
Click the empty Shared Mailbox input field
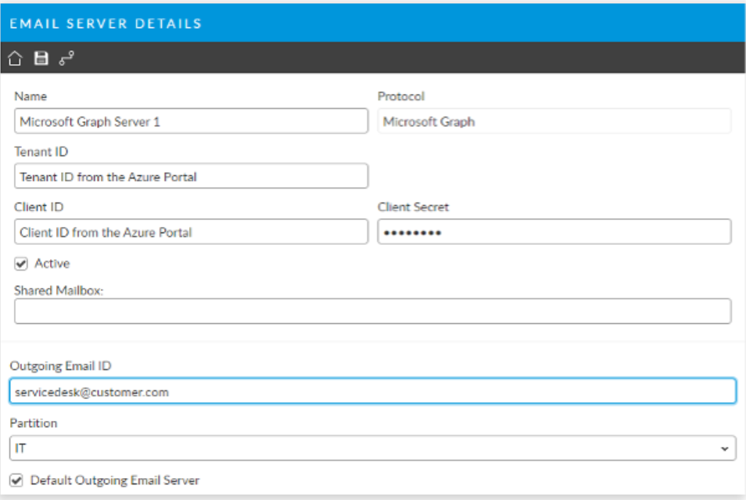[x=372, y=311]
